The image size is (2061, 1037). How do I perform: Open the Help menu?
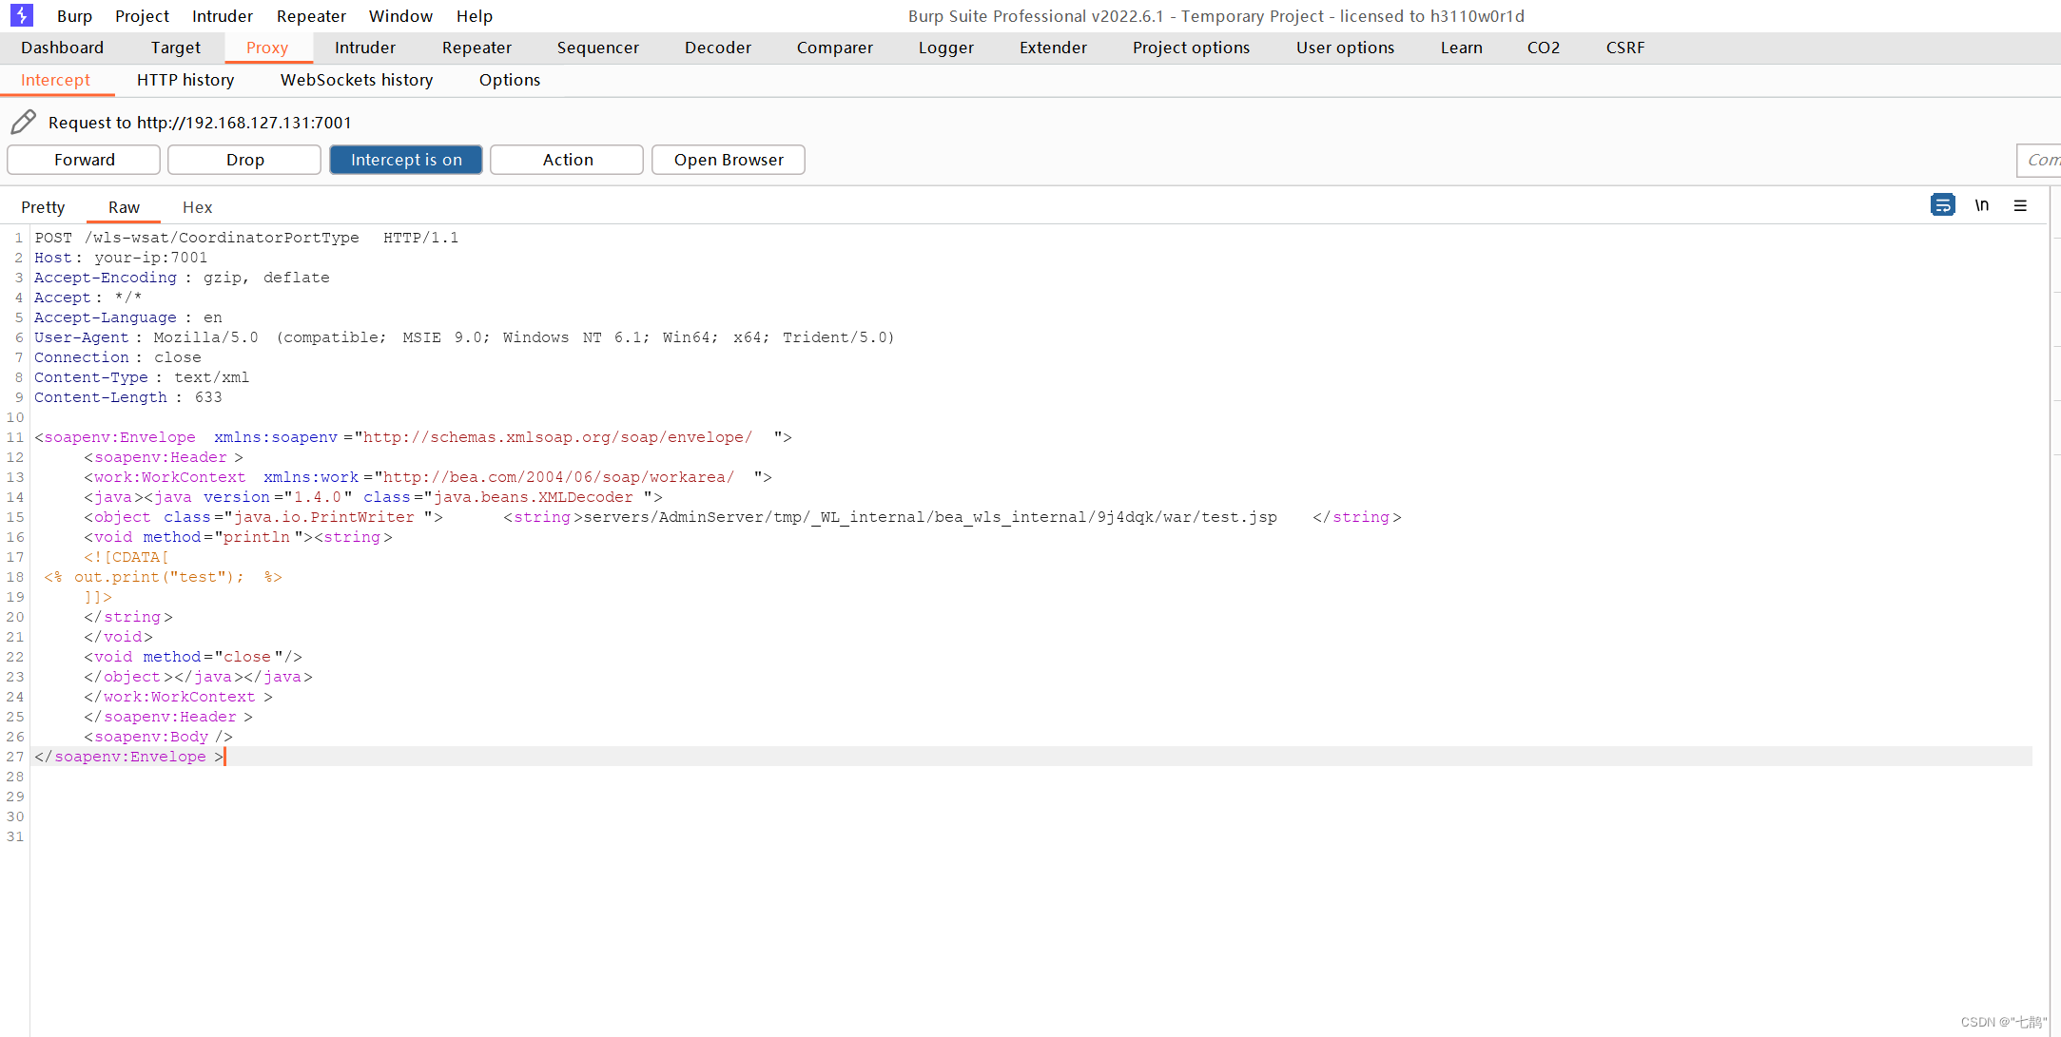[474, 16]
